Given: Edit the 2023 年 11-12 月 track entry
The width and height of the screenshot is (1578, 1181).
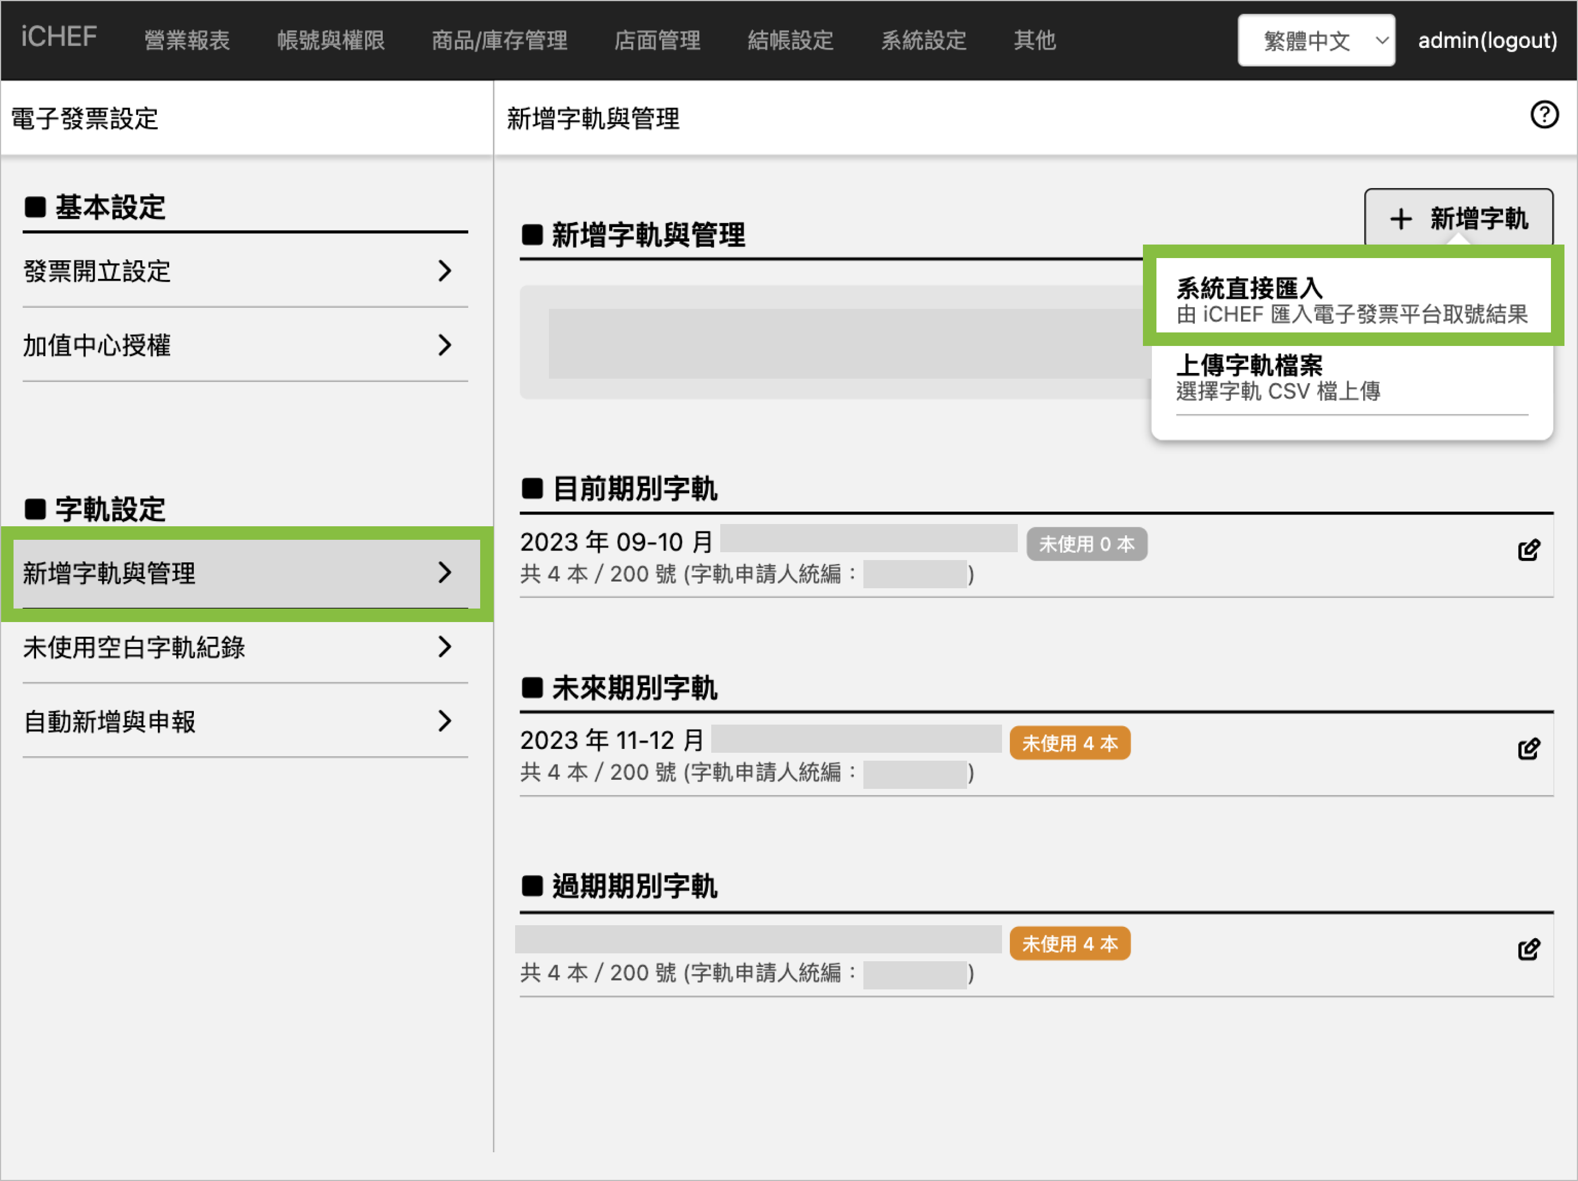Looking at the screenshot, I should [x=1528, y=749].
